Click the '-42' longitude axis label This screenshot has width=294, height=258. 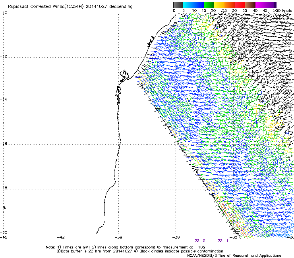[x=61, y=237]
